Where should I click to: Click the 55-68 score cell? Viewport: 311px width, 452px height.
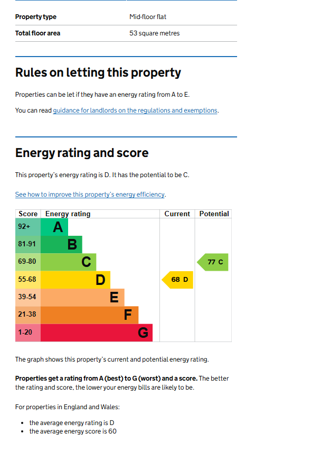pos(28,280)
